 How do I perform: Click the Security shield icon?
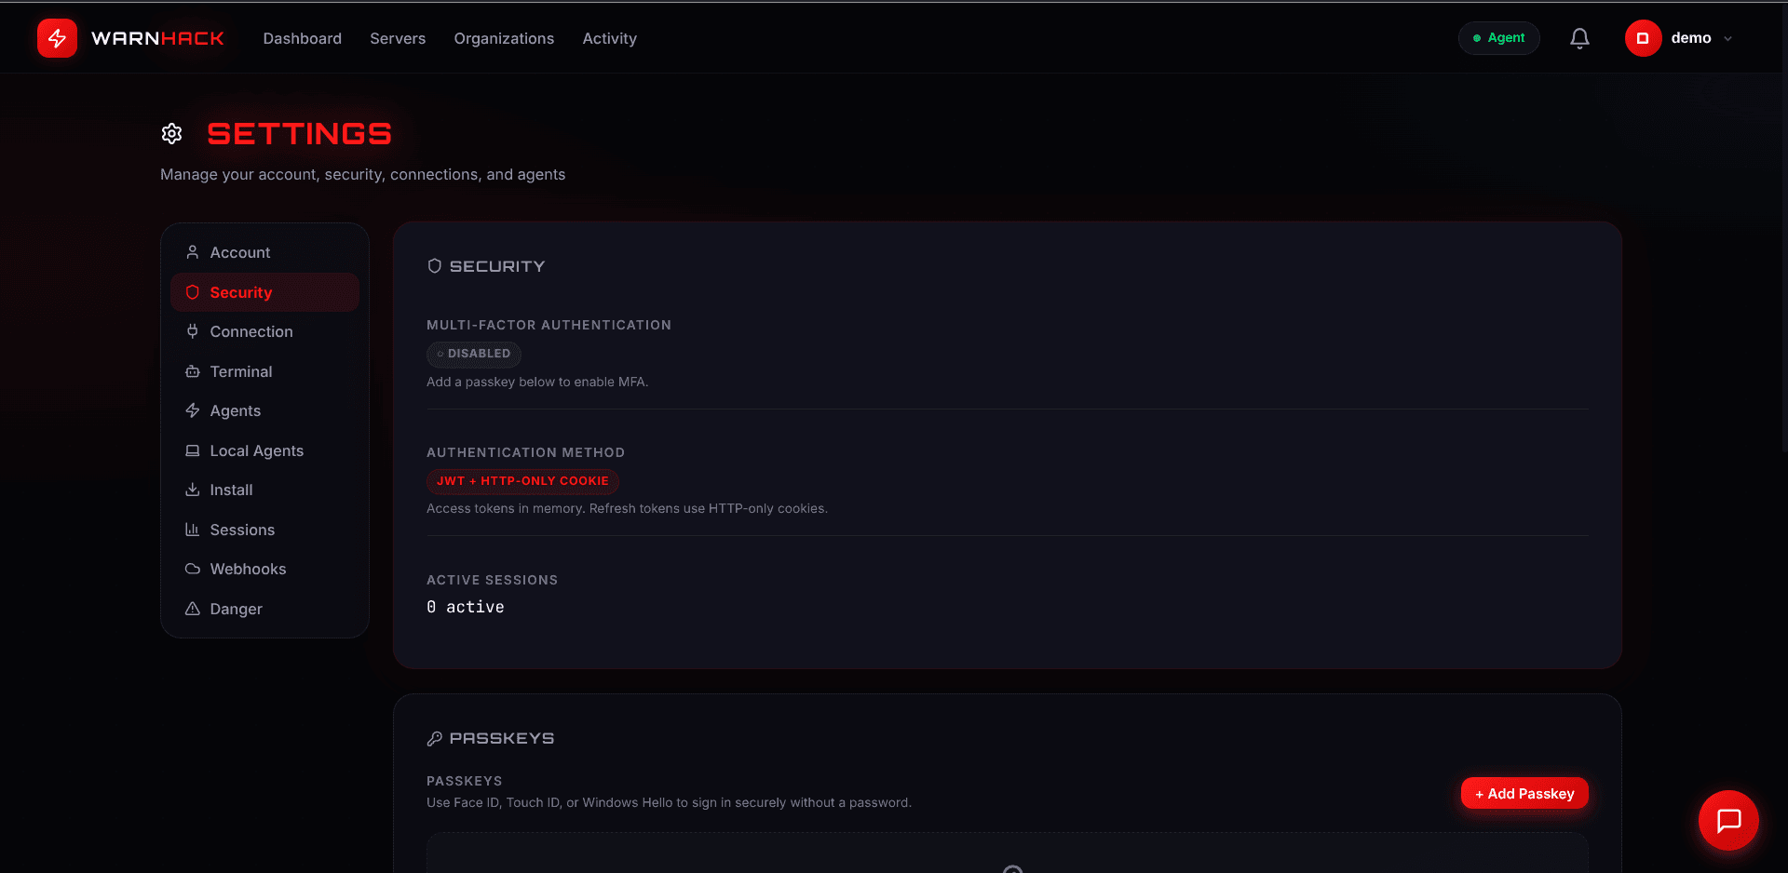pos(192,291)
